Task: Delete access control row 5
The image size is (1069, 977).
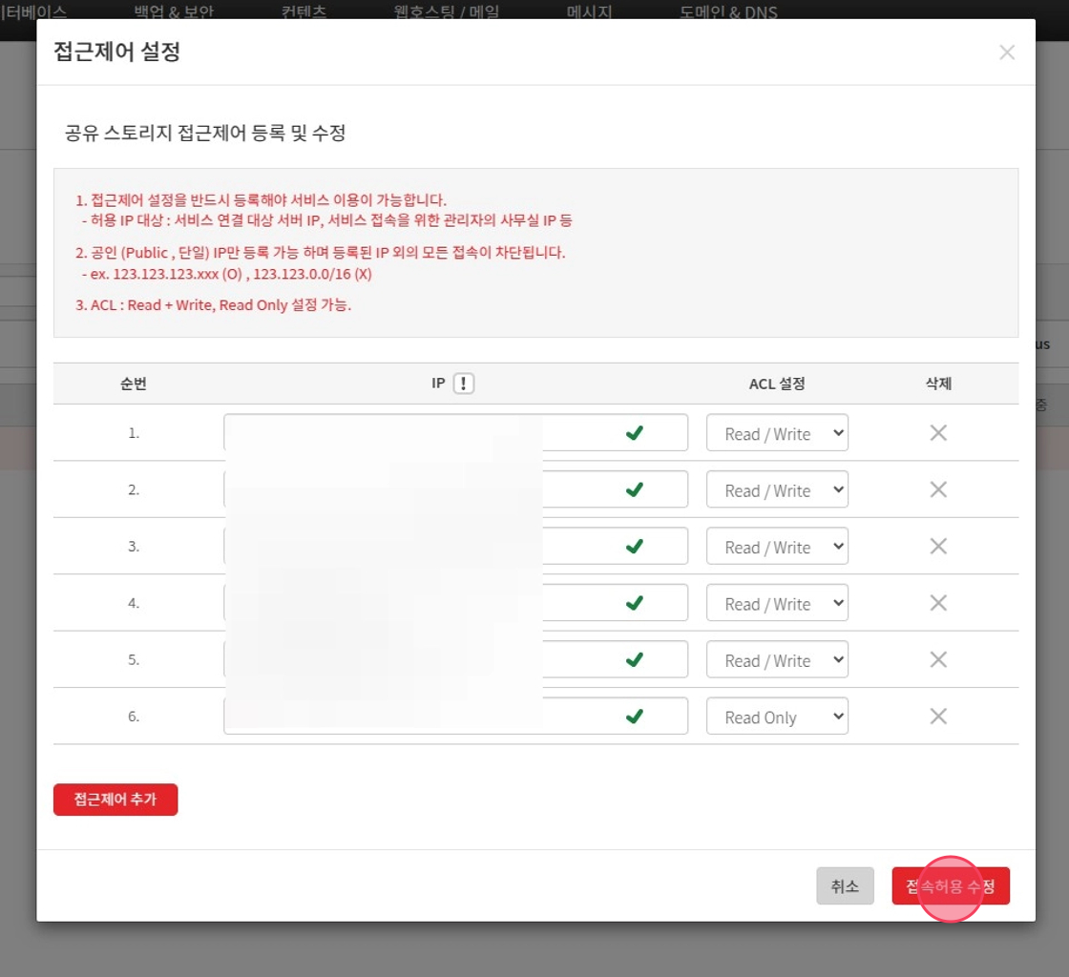Action: (x=938, y=659)
